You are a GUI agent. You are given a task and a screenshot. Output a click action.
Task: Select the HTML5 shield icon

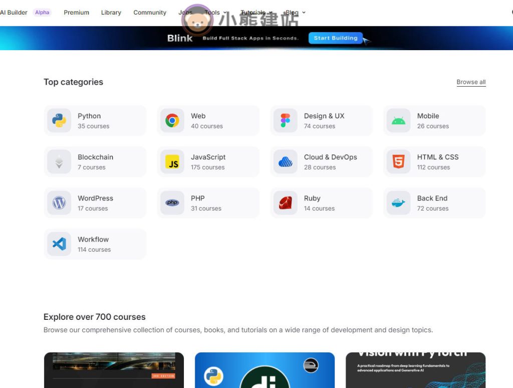click(399, 162)
